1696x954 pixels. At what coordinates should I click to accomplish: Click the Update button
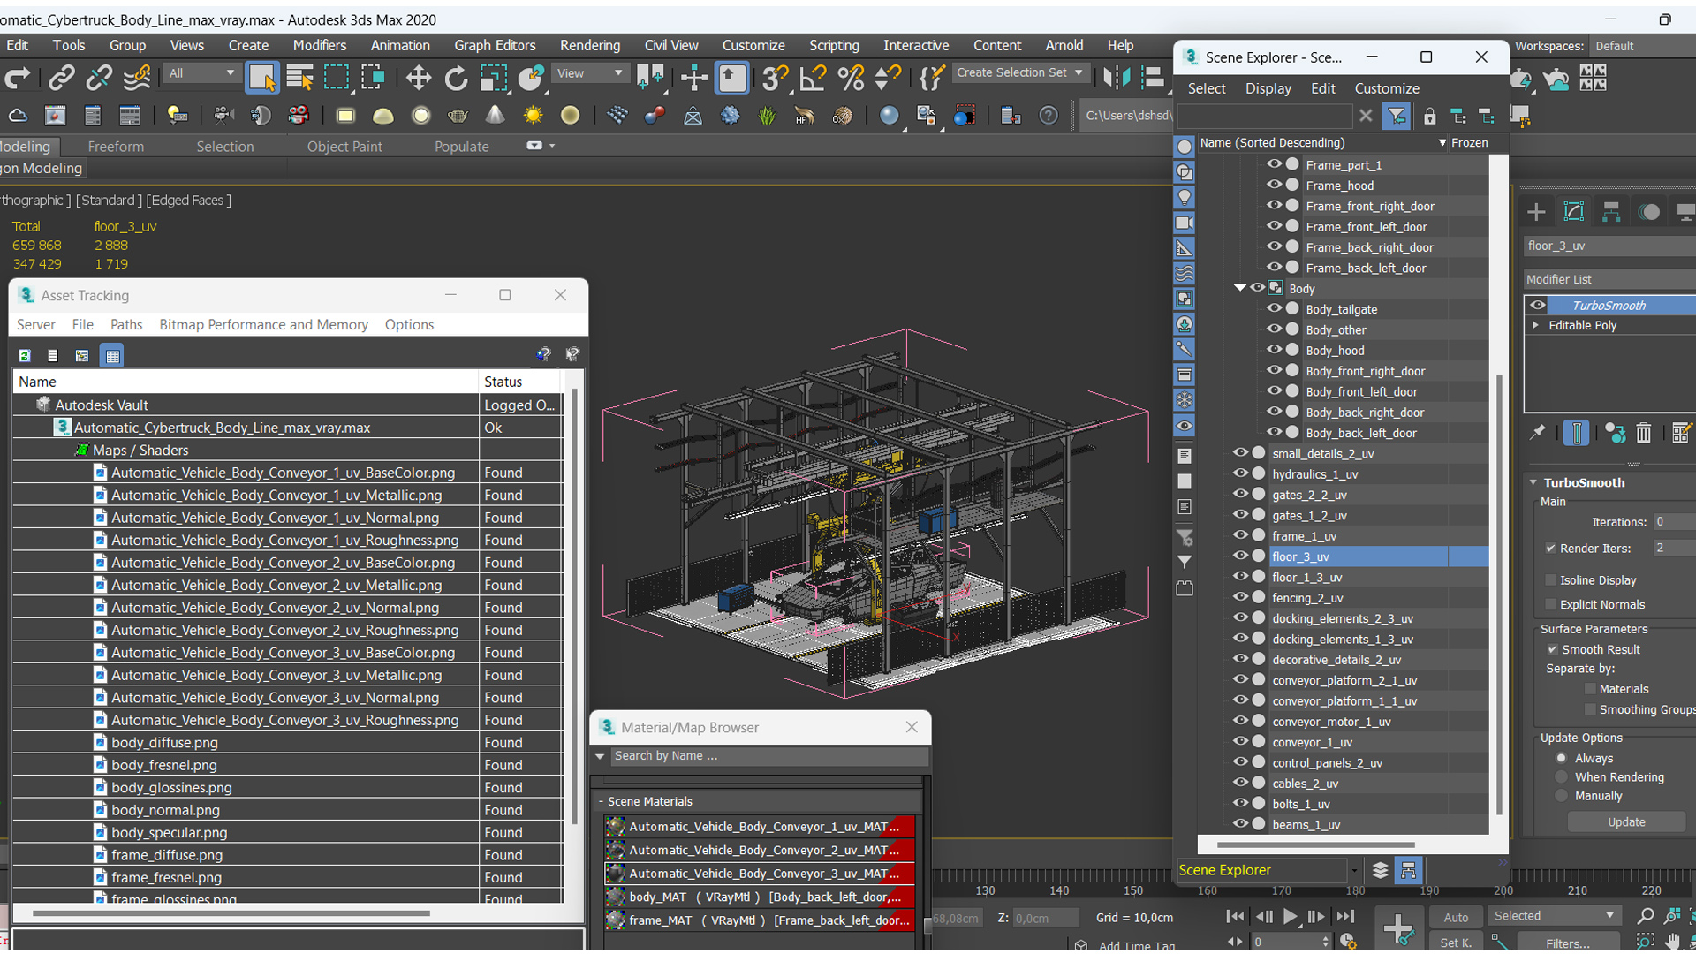[1625, 821]
